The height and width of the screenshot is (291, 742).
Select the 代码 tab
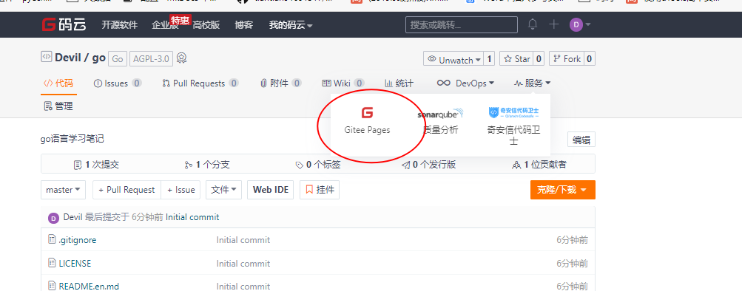point(58,83)
